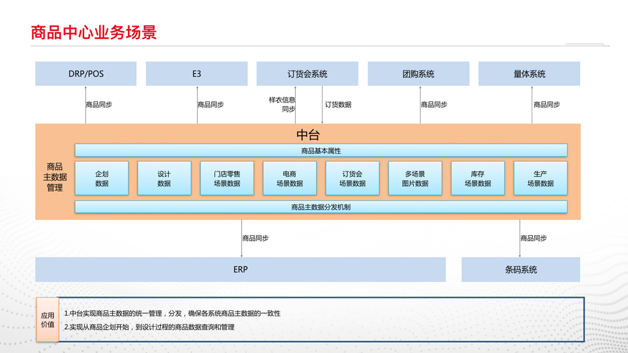Select the 订货数据 arrow label

(x=338, y=105)
